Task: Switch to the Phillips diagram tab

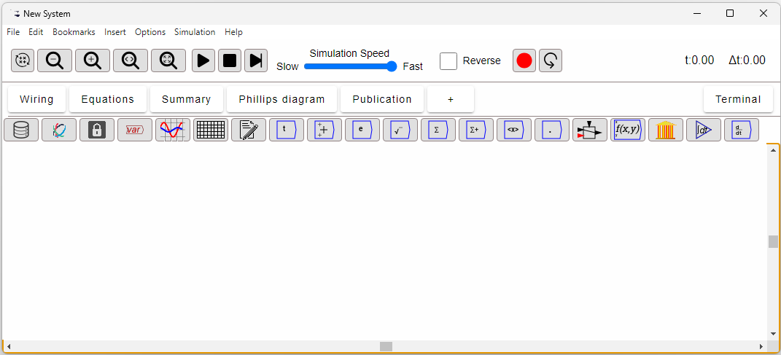Action: click(x=282, y=99)
